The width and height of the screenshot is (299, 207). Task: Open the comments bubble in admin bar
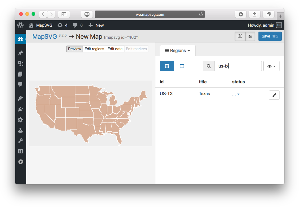[x=78, y=25]
